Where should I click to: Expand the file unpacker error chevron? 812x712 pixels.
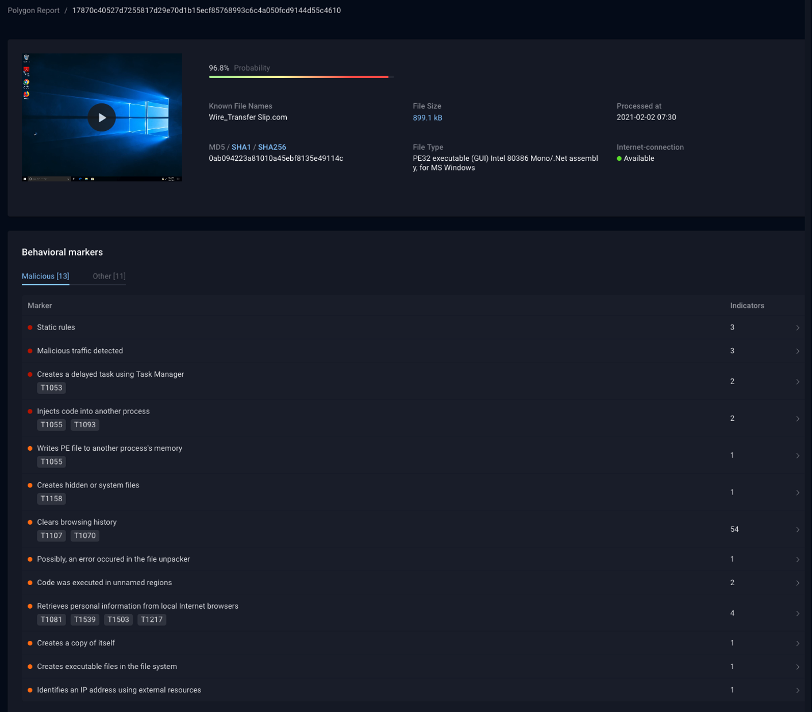pyautogui.click(x=798, y=559)
